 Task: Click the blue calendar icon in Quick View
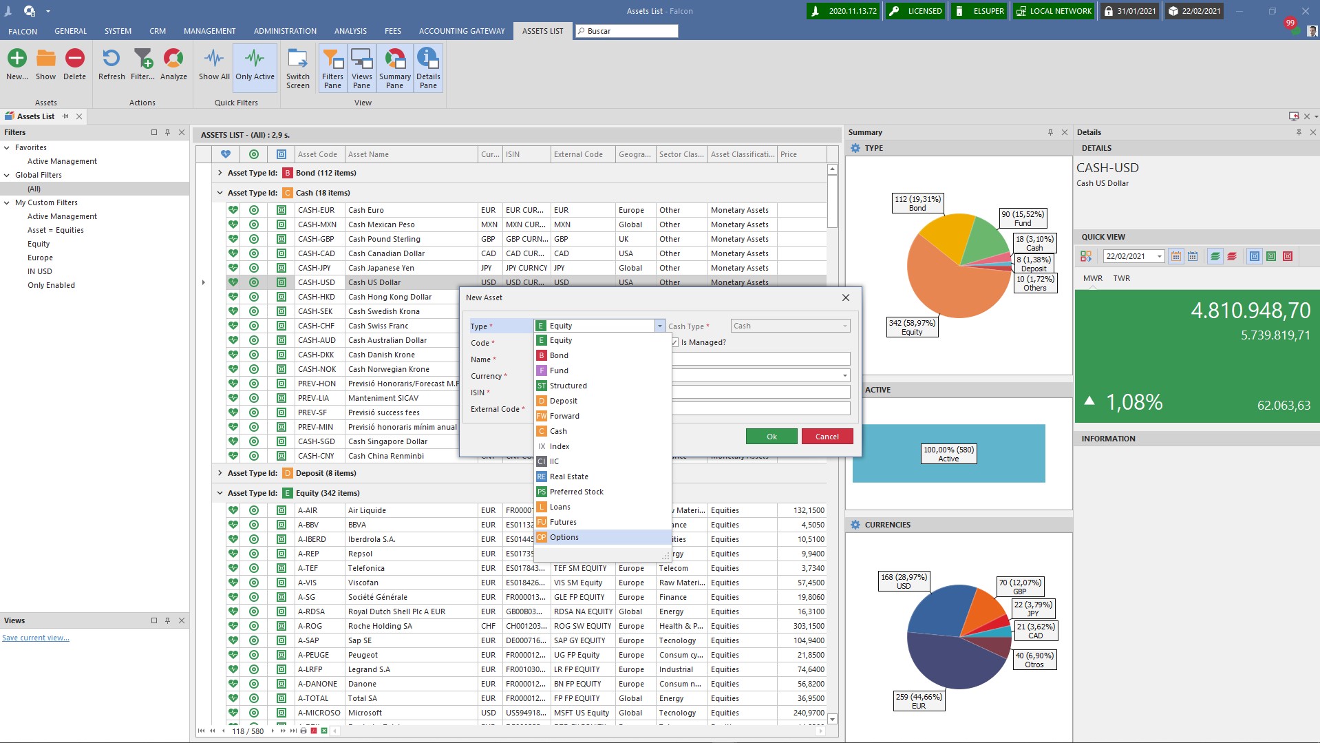(x=1193, y=256)
